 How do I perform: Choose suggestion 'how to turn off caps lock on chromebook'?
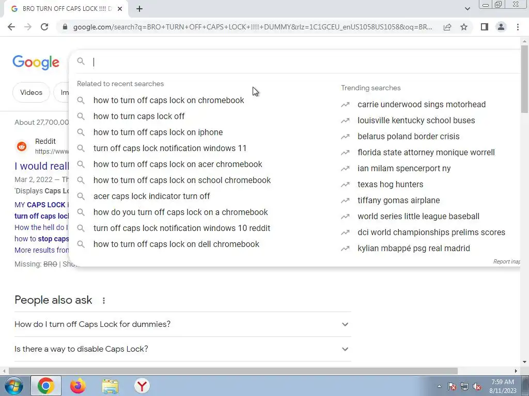[169, 101]
